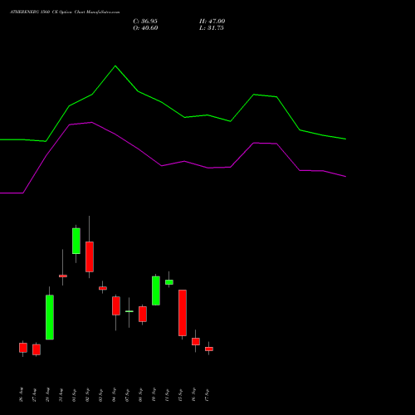This screenshot has height=415, width=415.
Task: Select the 27 Aug date label
Action: click(35, 394)
